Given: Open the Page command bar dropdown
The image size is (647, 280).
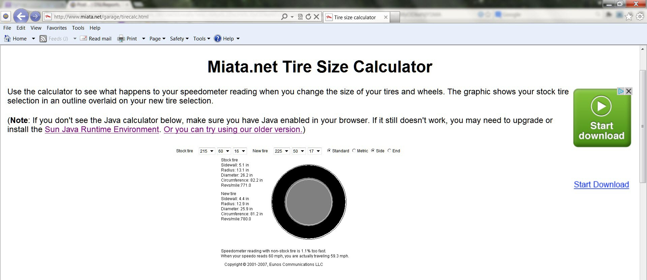Looking at the screenshot, I should coord(157,39).
